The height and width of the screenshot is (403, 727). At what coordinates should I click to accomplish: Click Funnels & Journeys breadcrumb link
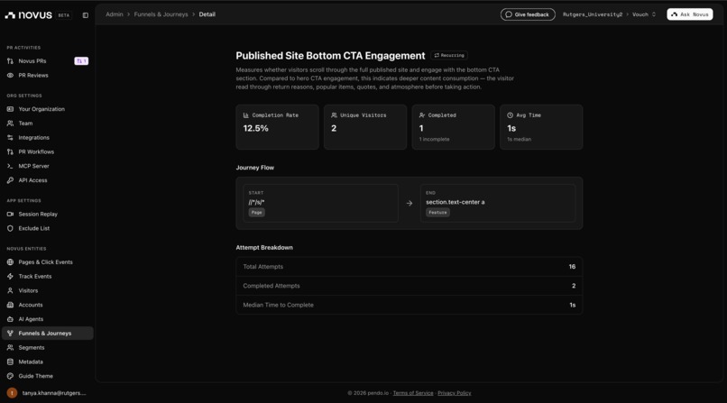coord(161,14)
